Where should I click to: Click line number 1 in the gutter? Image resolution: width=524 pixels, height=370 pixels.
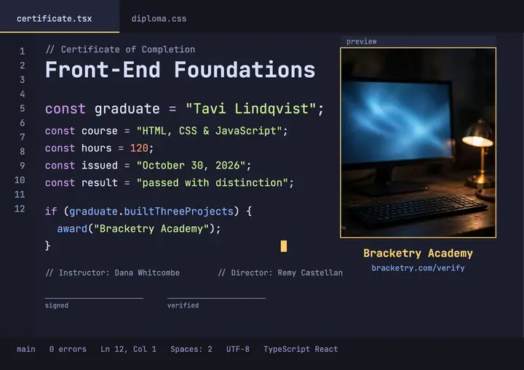22,52
